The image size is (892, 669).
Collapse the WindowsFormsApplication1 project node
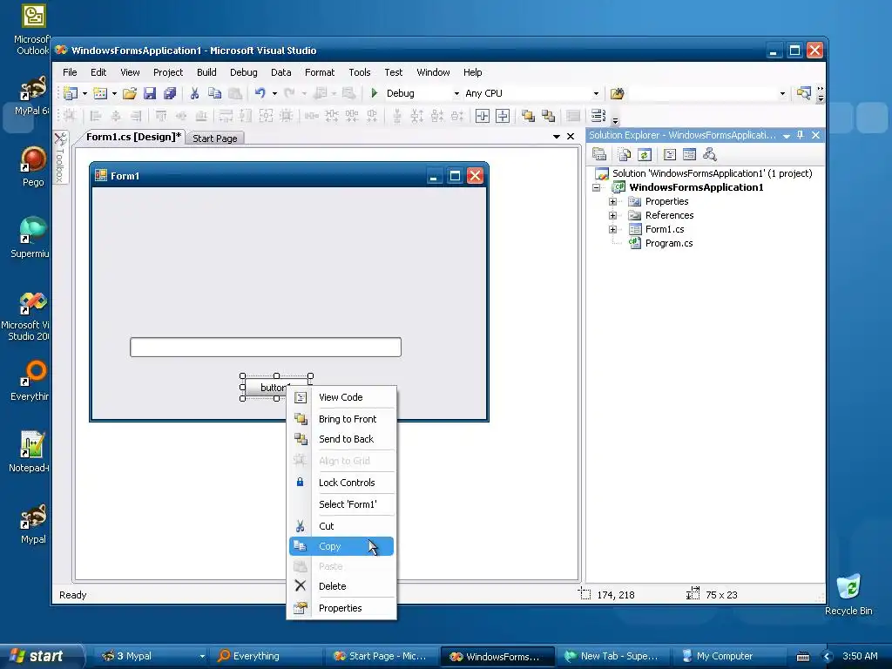click(596, 188)
